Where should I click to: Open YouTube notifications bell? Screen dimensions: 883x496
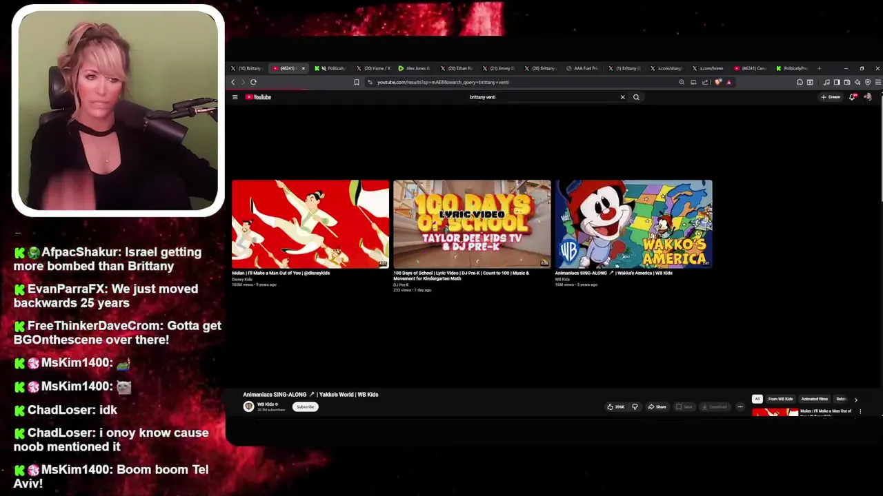(852, 97)
